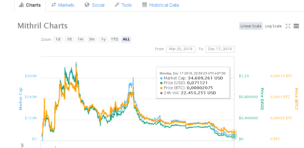Click the $120M axis value

point(31,118)
